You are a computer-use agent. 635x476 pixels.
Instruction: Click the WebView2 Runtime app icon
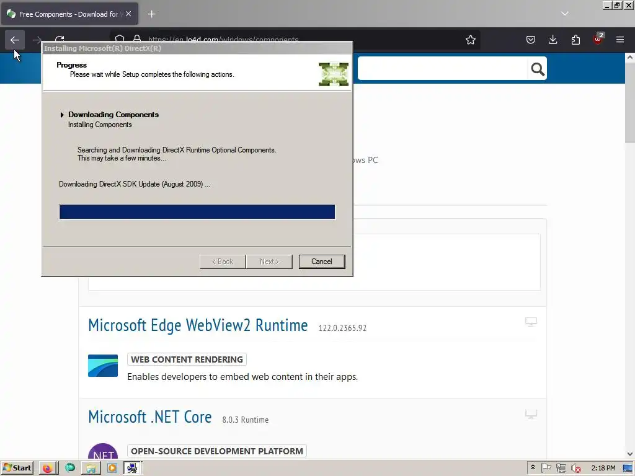[103, 366]
